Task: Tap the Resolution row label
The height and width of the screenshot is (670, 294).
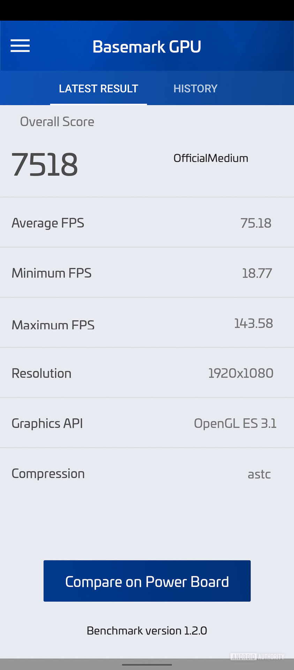Action: tap(42, 373)
